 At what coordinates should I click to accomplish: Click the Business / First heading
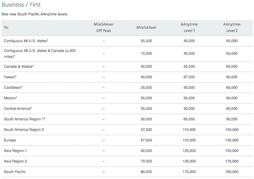point(21,5)
